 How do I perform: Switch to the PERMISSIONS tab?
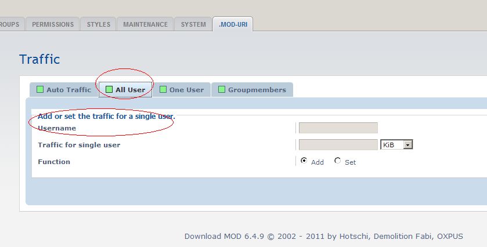[53, 24]
